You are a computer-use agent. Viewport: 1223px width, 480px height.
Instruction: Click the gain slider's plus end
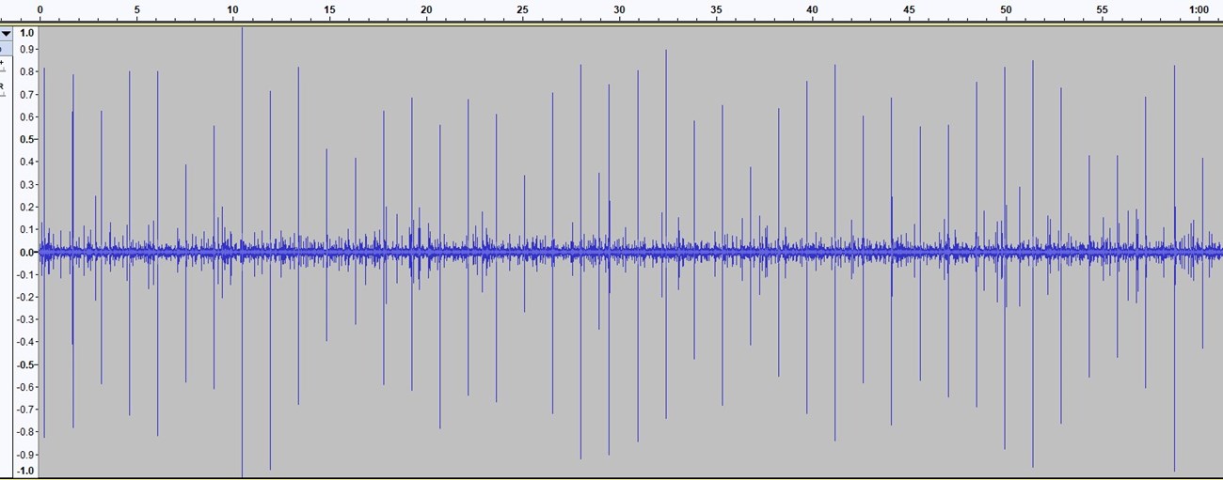[3, 64]
